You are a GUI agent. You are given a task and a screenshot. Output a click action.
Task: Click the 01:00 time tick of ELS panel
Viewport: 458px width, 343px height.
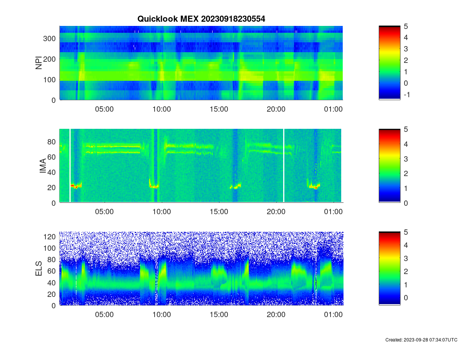pos(333,315)
